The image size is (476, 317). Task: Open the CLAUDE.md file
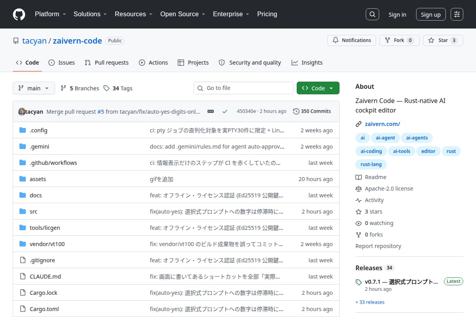coord(45,277)
